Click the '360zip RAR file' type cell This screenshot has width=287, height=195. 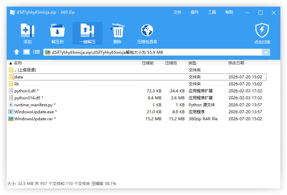203,119
